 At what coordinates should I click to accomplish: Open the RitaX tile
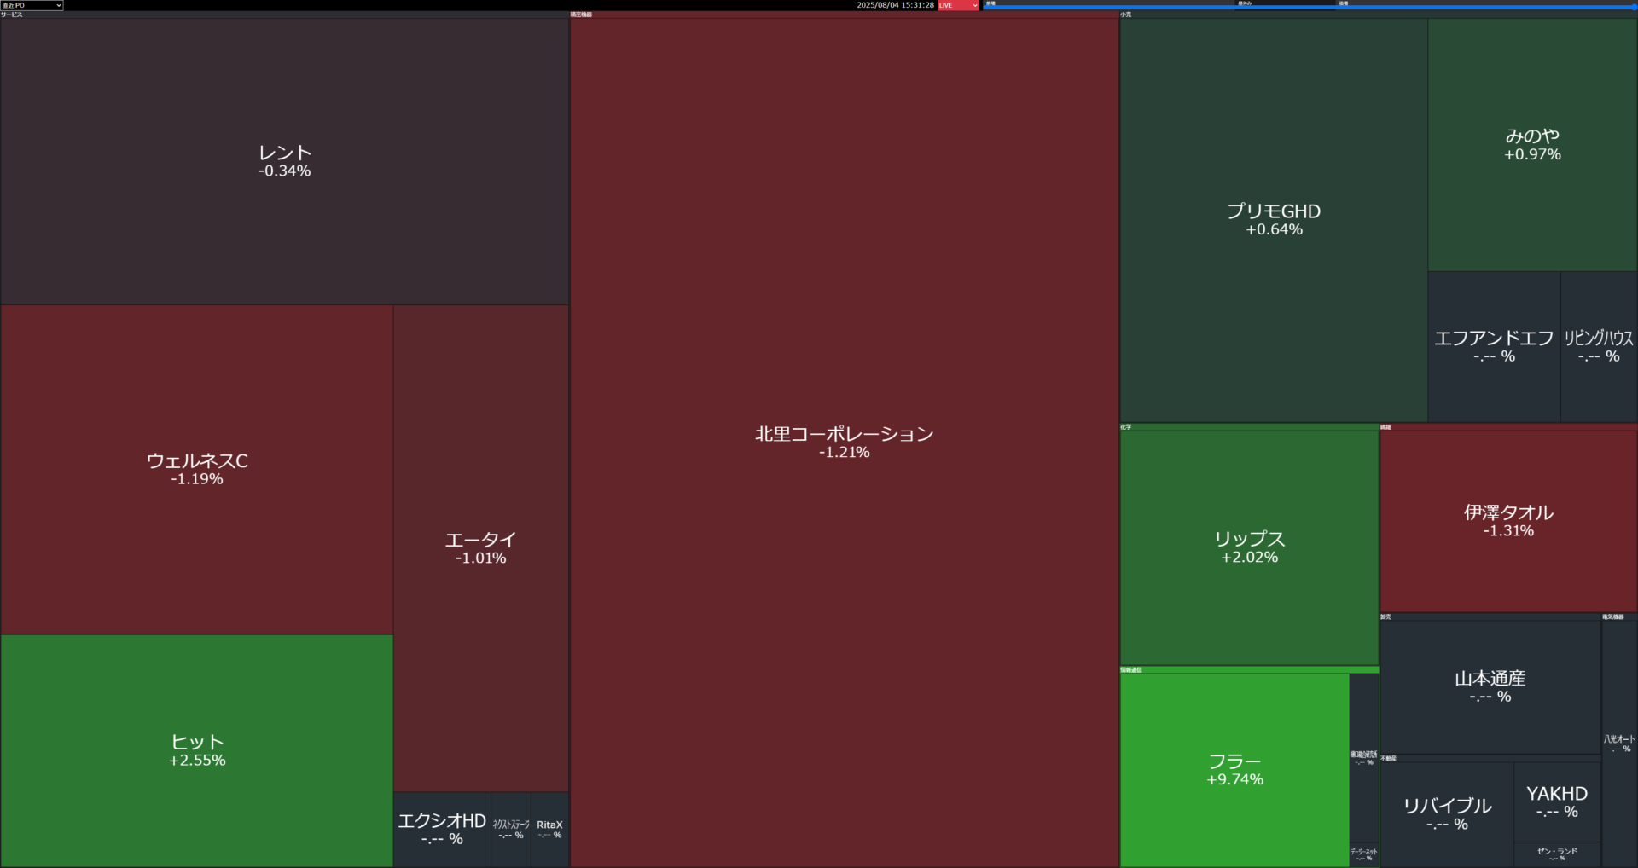(x=550, y=830)
